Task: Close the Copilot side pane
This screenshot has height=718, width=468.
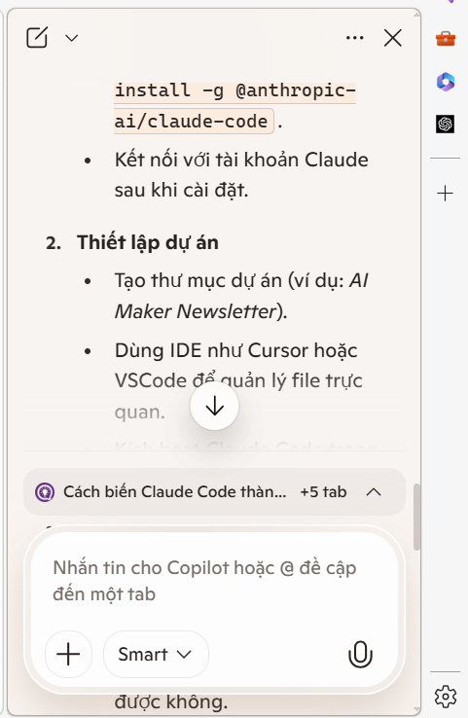Action: (393, 38)
